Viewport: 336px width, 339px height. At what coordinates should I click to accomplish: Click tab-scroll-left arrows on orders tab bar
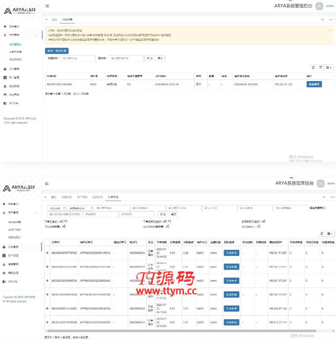pyautogui.click(x=45, y=197)
